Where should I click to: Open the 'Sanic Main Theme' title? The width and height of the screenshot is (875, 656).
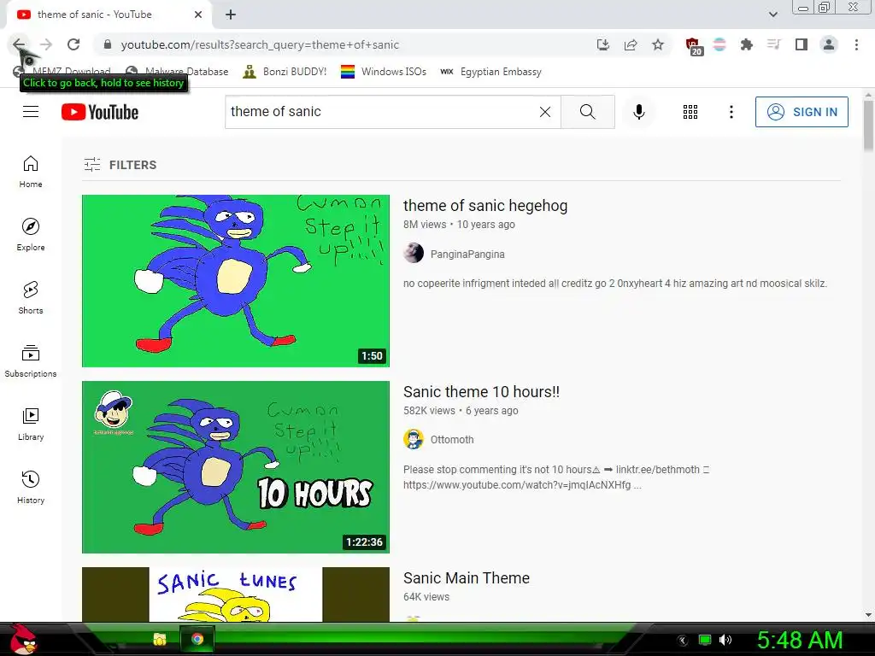point(466,578)
